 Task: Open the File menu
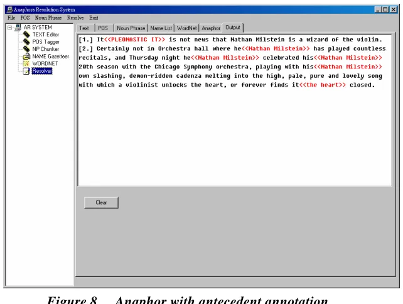[11, 18]
